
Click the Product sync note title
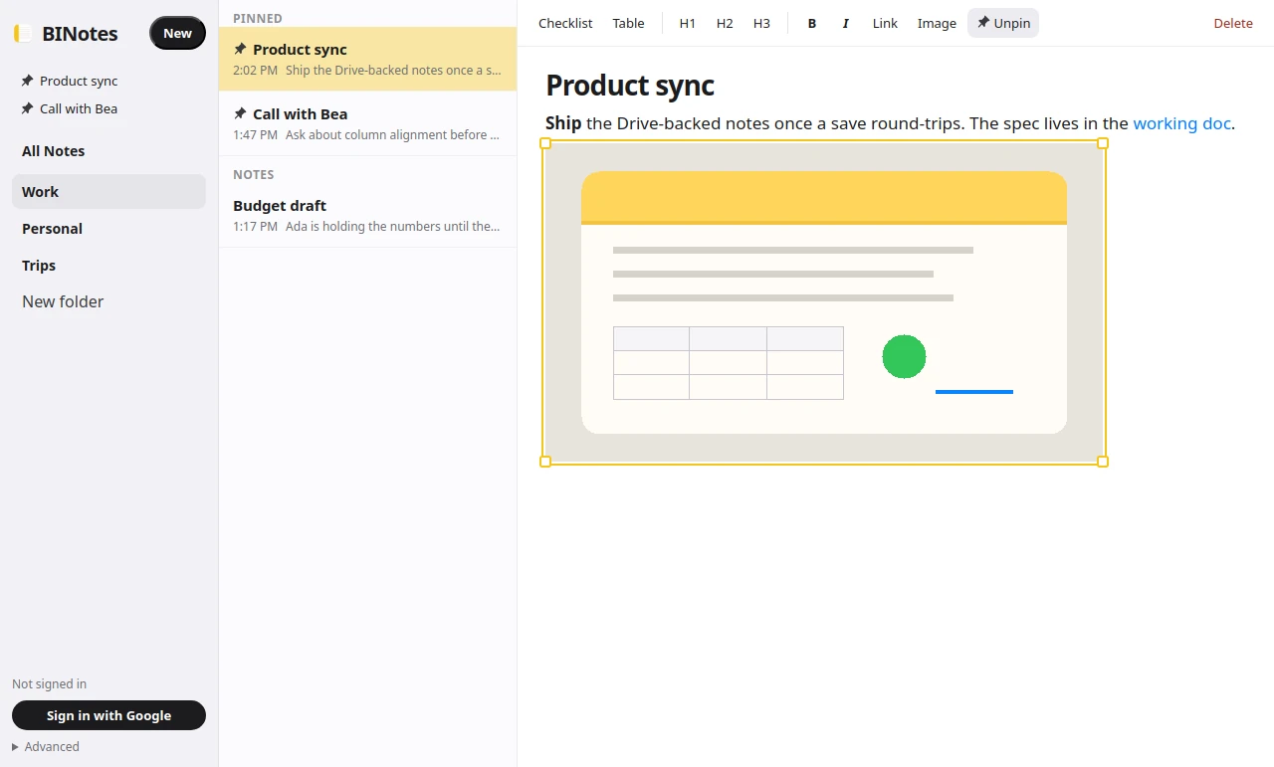[630, 86]
